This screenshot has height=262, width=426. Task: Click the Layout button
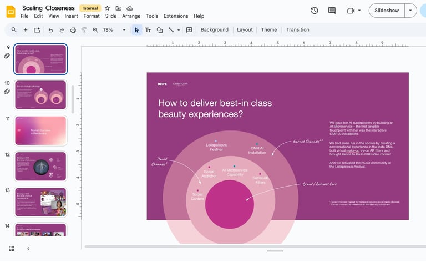coord(245,29)
